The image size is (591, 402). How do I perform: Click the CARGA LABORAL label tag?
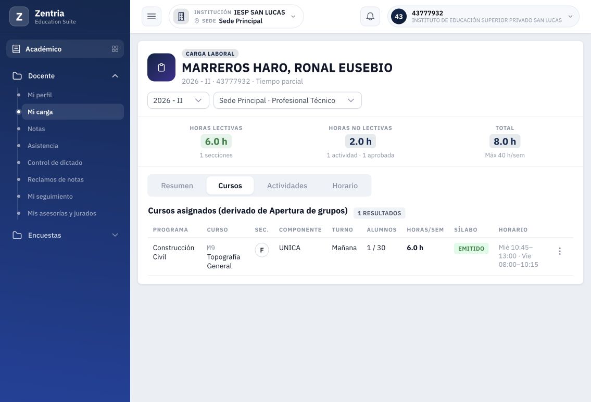point(210,54)
